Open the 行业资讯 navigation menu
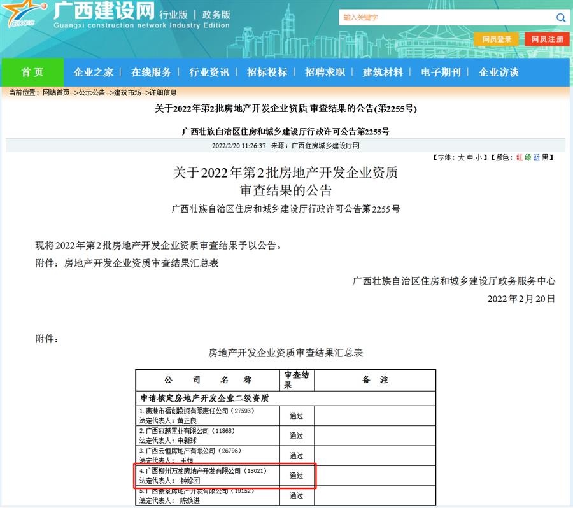Viewport: 573px width, 508px height. click(x=210, y=73)
